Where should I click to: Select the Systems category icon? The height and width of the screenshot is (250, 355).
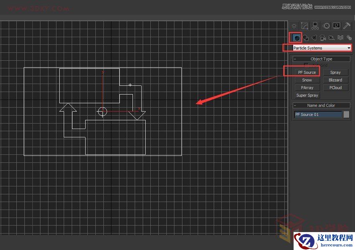(349, 37)
